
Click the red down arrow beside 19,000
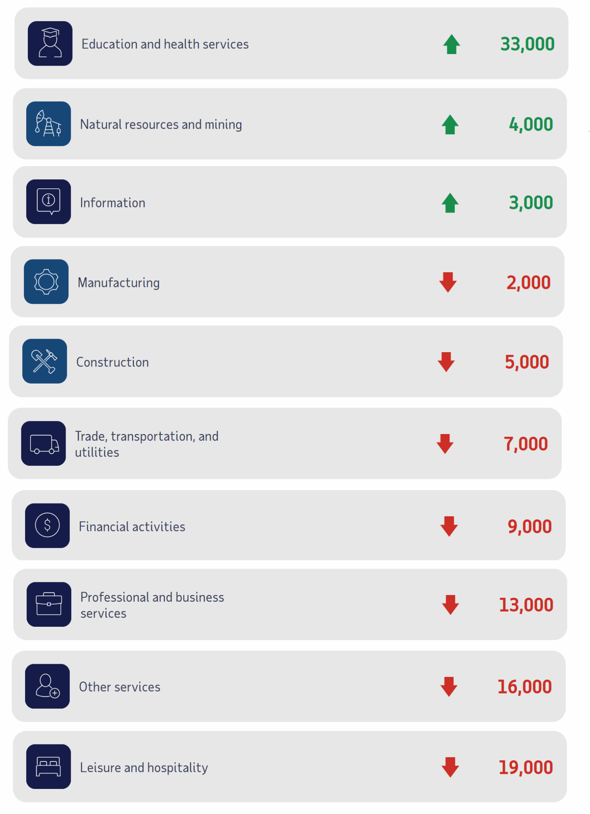coord(450,767)
